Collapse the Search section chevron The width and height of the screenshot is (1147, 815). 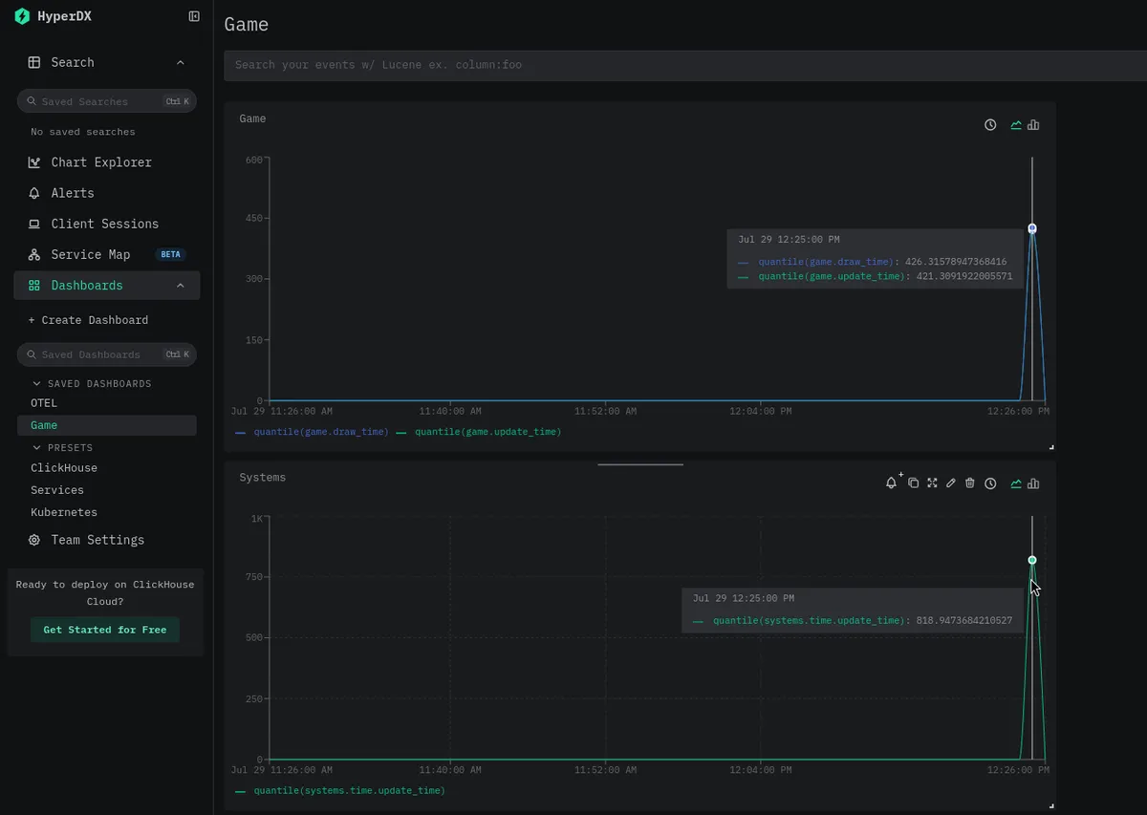coord(181,62)
